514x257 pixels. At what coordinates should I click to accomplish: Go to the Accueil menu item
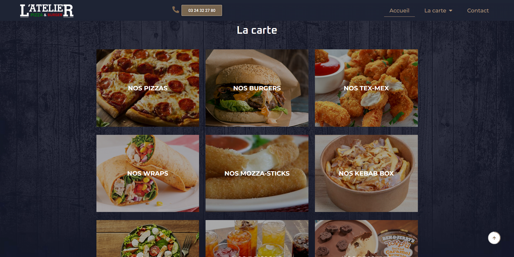(x=399, y=11)
